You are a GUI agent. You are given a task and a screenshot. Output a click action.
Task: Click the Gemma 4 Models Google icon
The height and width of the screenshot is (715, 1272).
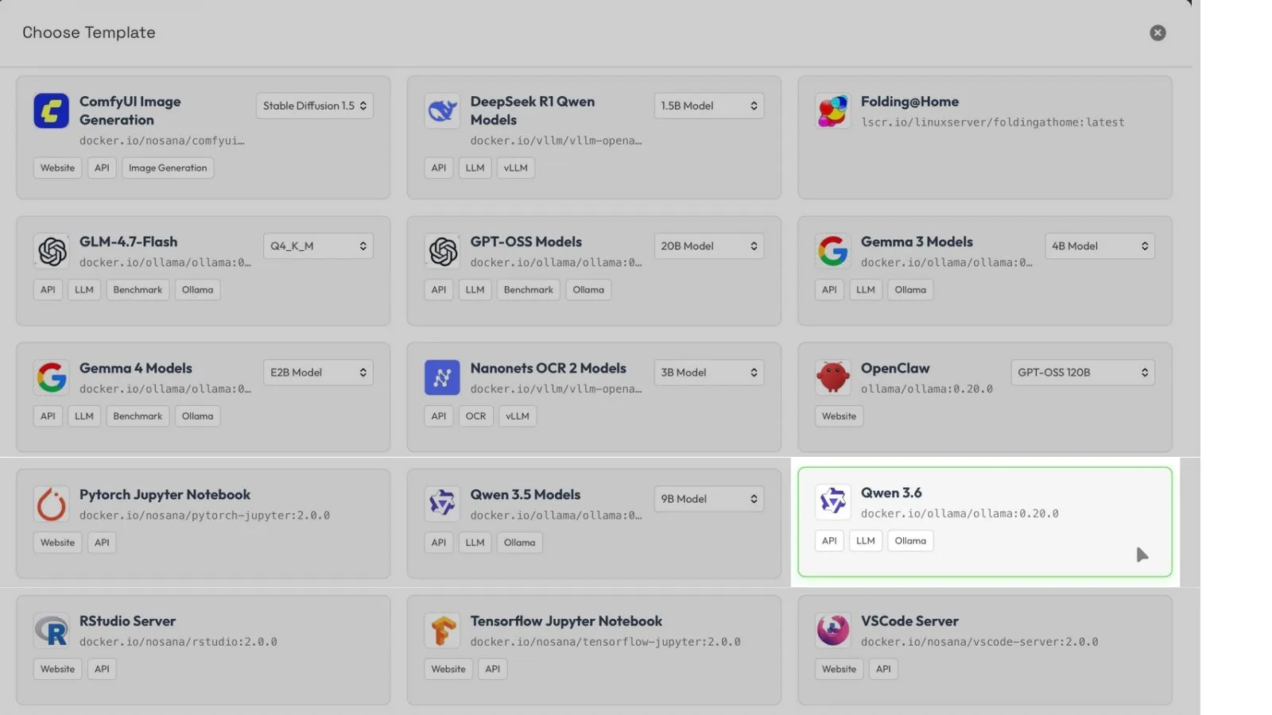51,377
